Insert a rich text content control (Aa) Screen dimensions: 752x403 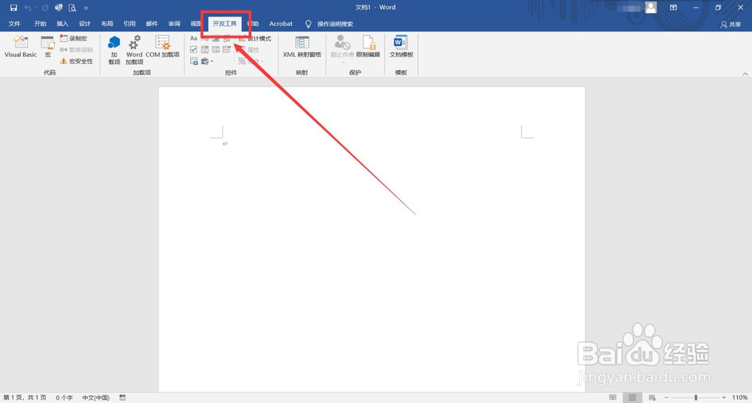click(x=194, y=38)
